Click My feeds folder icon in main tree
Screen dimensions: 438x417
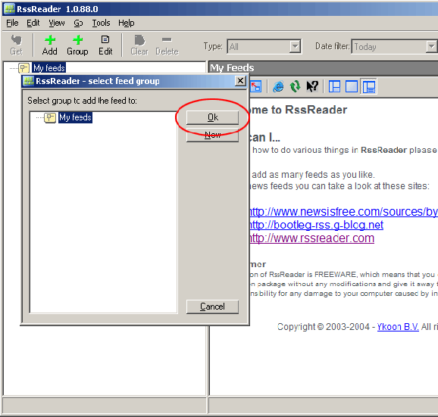tap(24, 68)
